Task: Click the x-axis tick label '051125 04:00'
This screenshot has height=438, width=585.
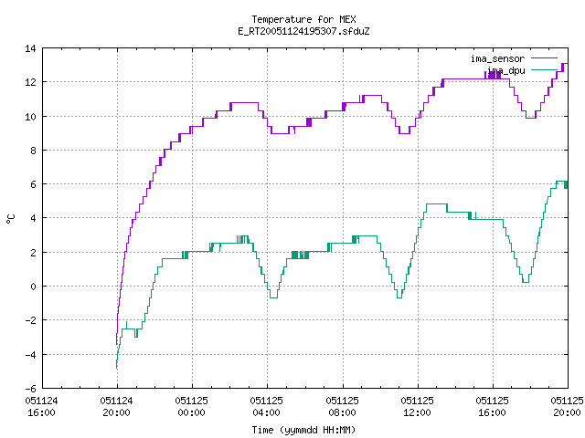Action: [x=266, y=406]
